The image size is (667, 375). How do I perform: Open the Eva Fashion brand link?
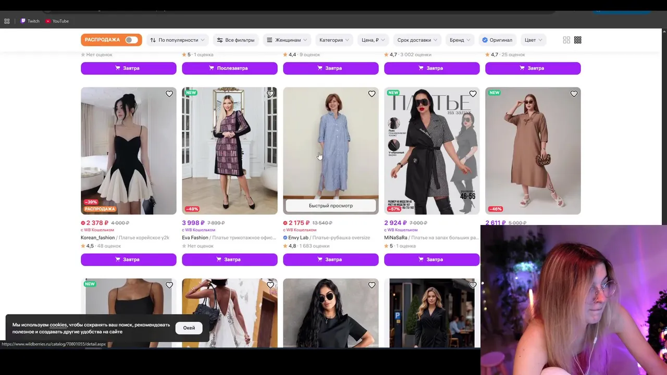[195, 238]
